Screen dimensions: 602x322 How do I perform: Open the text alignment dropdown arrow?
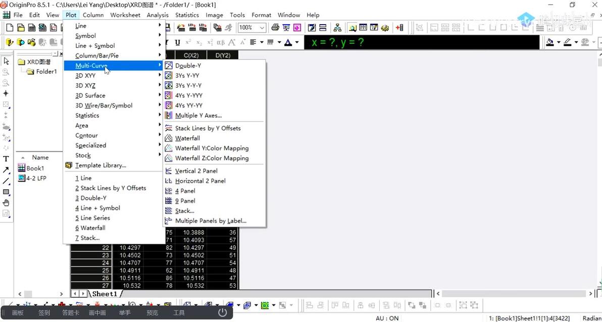point(262,42)
